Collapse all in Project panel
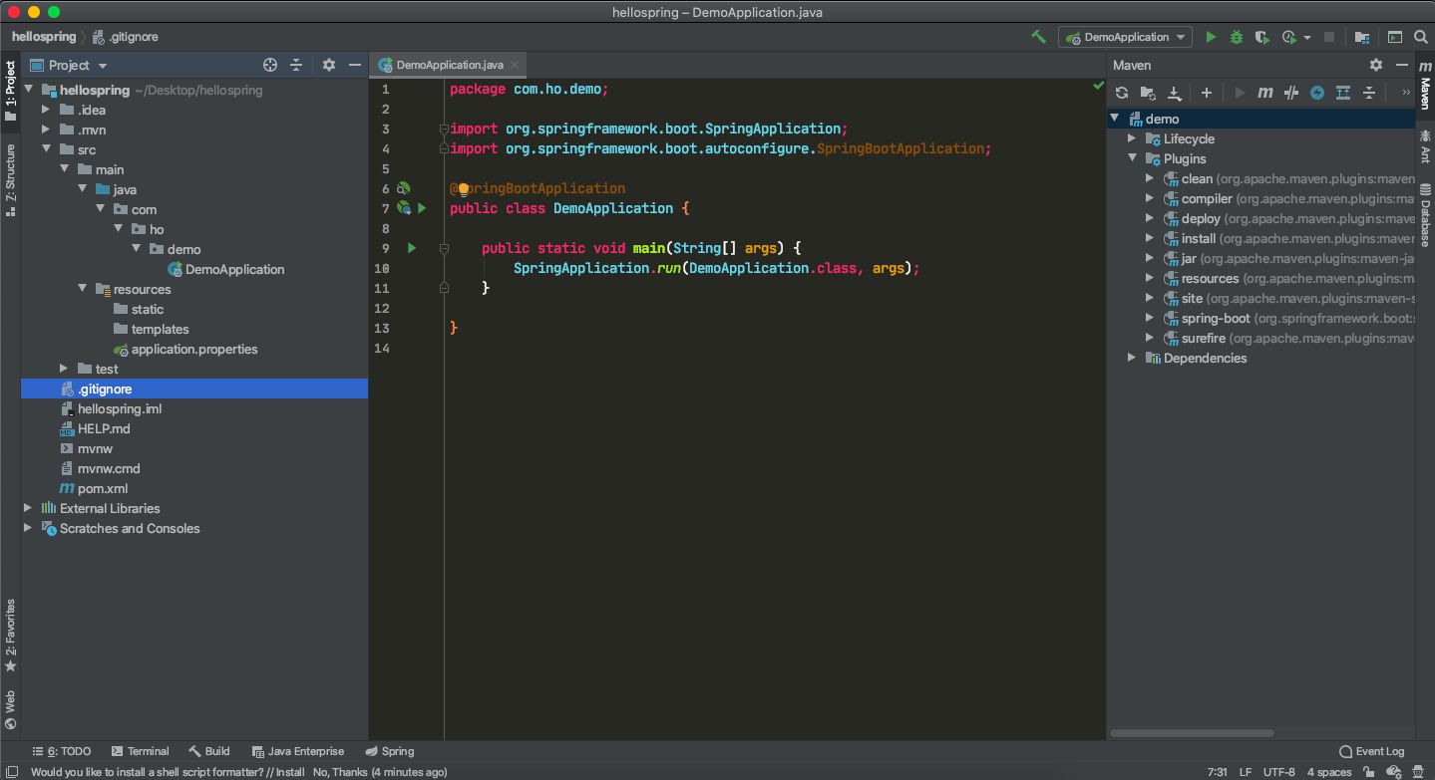 pos(296,65)
